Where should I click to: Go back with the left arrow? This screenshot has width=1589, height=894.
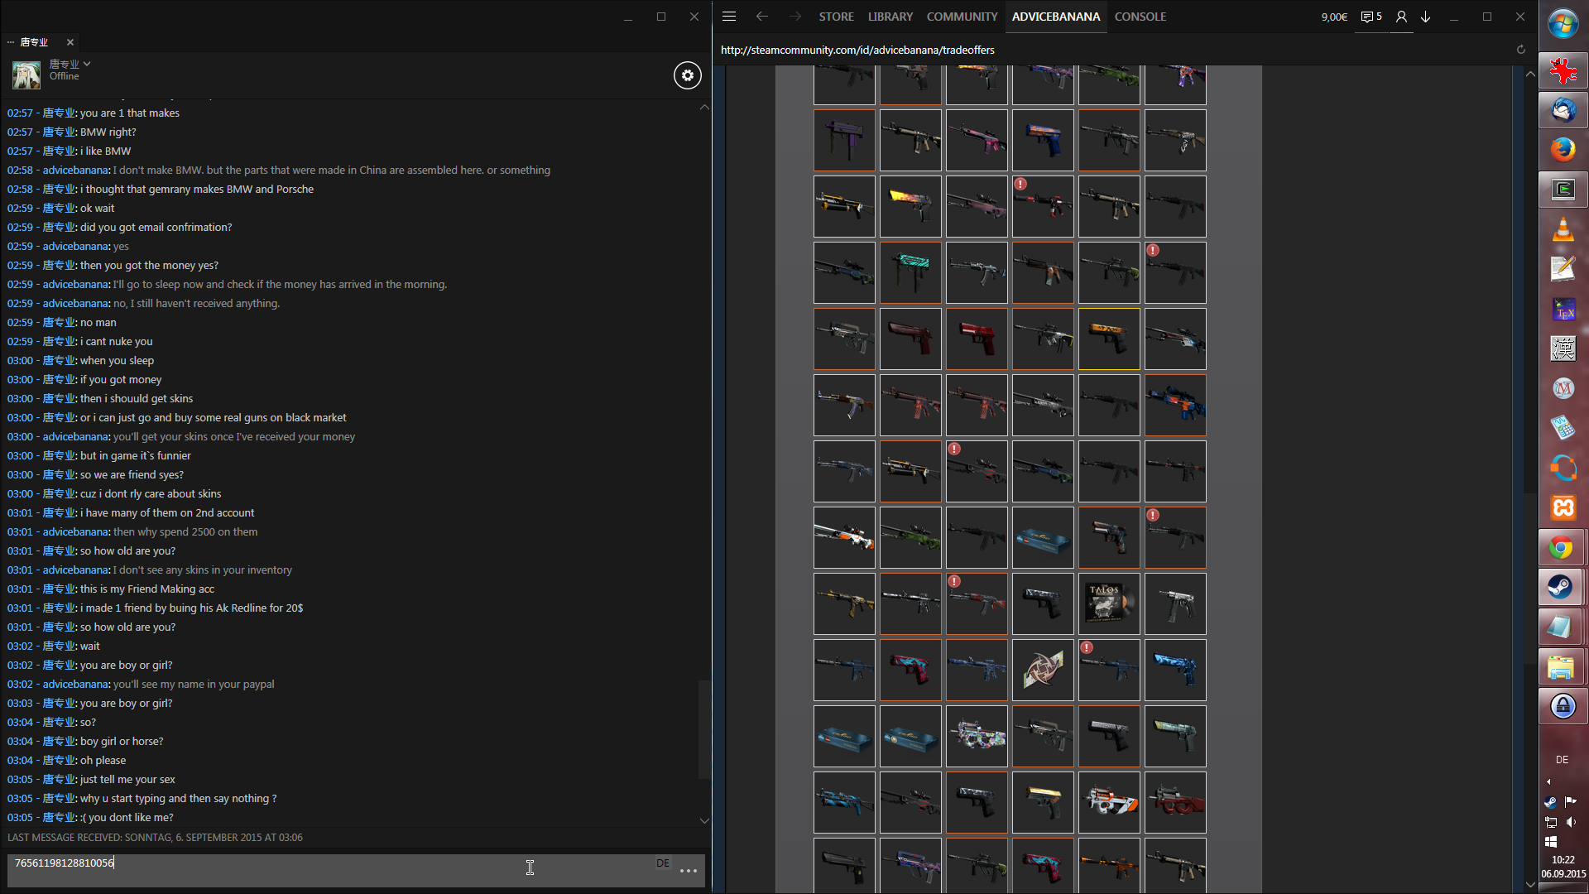point(762,17)
